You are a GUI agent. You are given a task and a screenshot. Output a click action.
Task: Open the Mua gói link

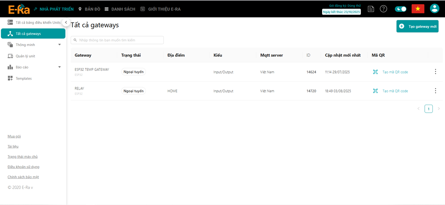pos(14,137)
